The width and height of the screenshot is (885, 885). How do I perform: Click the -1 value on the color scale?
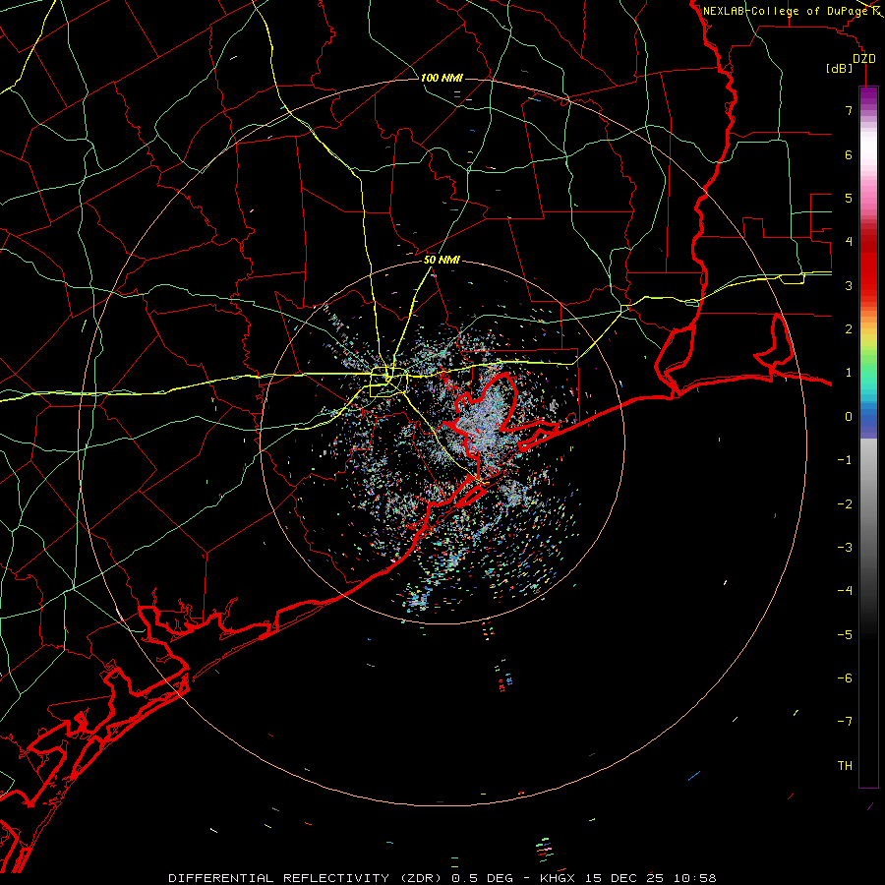pos(845,459)
